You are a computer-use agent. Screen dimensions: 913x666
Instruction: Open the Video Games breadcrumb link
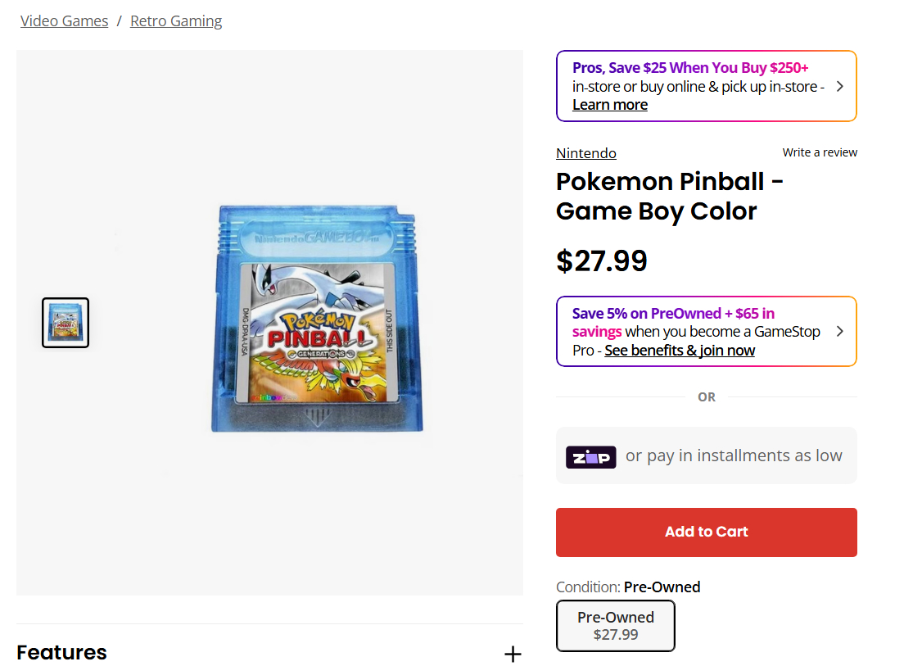coord(64,21)
